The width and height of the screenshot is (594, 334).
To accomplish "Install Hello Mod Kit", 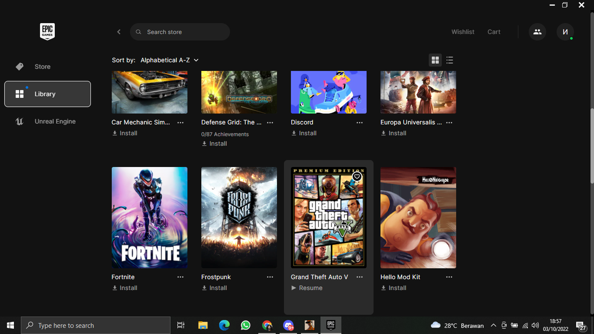I will [394, 288].
